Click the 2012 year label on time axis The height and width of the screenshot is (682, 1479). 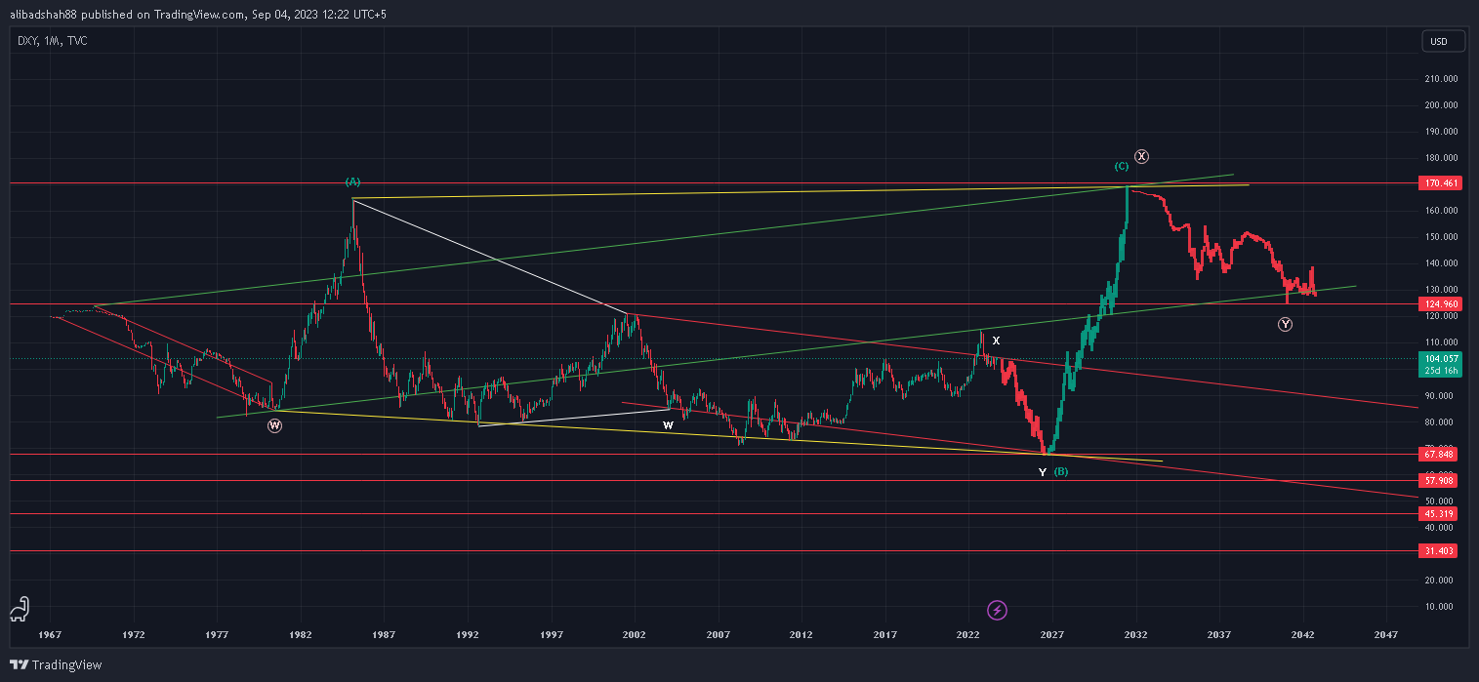801,633
